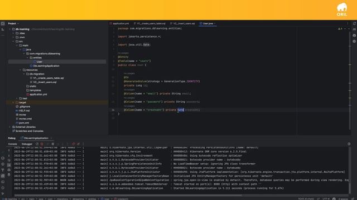Viewport: 357px width, 200px height.
Task: Expand the .idea folder
Action: 13,33
